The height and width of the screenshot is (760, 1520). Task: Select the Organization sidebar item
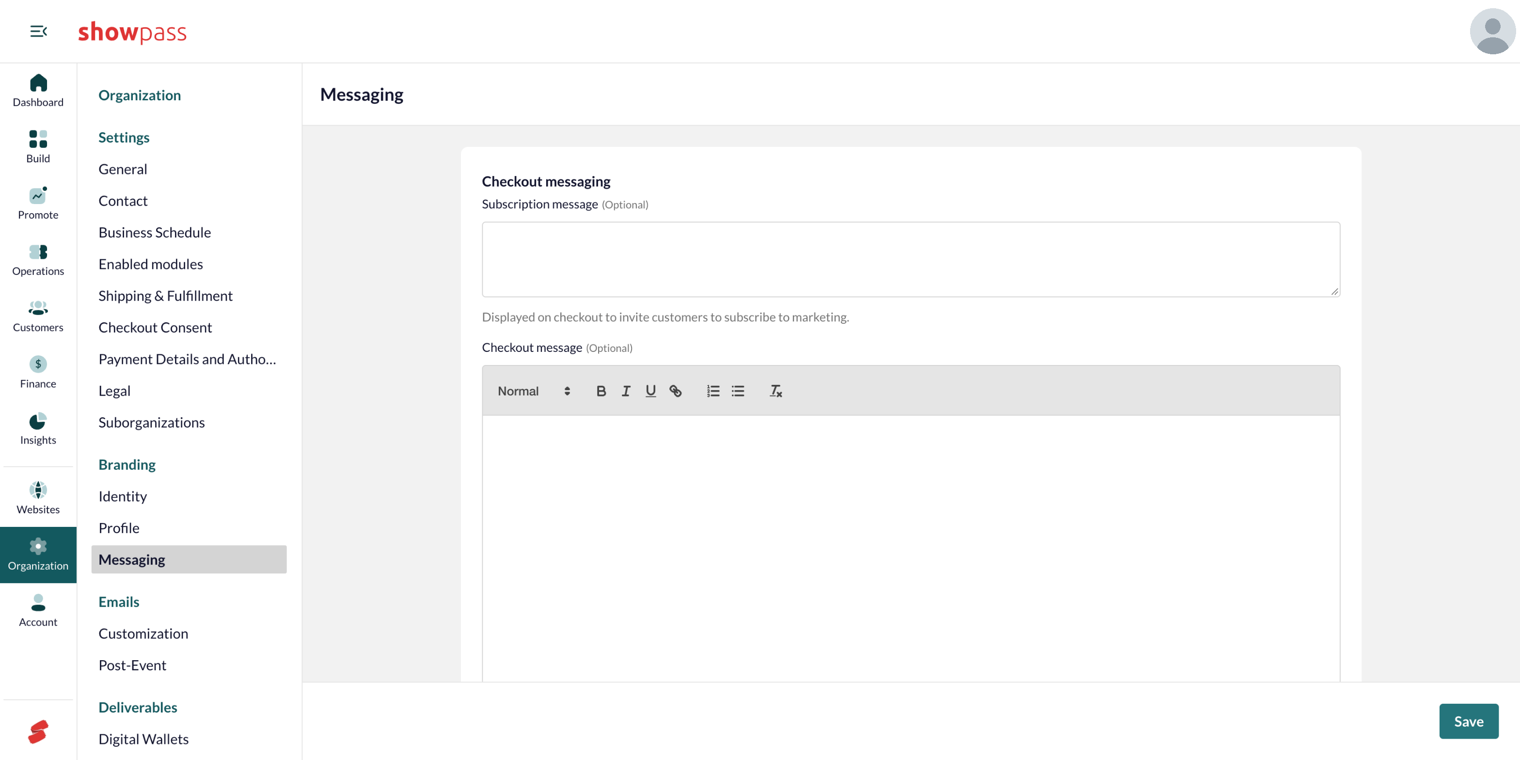pos(38,554)
